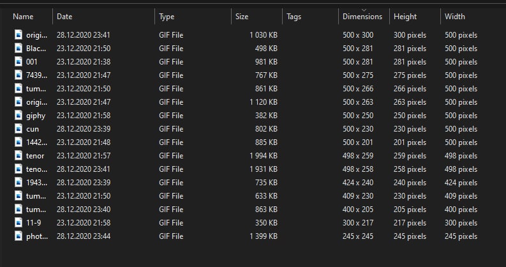Click the icon for the phot... file
Image resolution: width=506 pixels, height=267 pixels.
19,236
